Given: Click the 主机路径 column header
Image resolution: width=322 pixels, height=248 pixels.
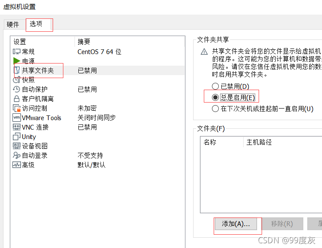Looking at the screenshot, I should click(283, 142).
